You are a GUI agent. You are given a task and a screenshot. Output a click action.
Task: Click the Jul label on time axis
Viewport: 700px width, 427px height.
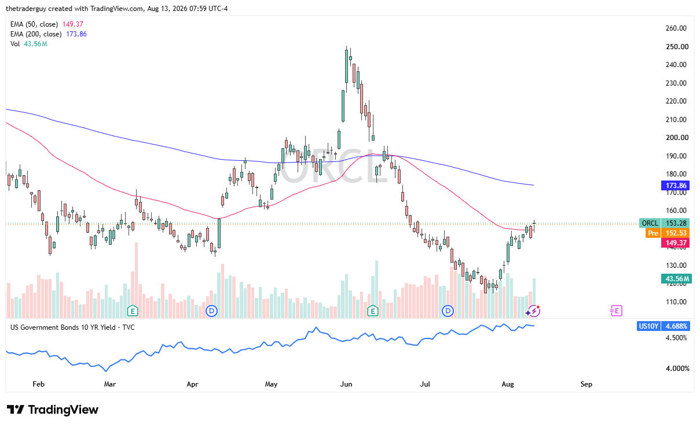(x=426, y=384)
